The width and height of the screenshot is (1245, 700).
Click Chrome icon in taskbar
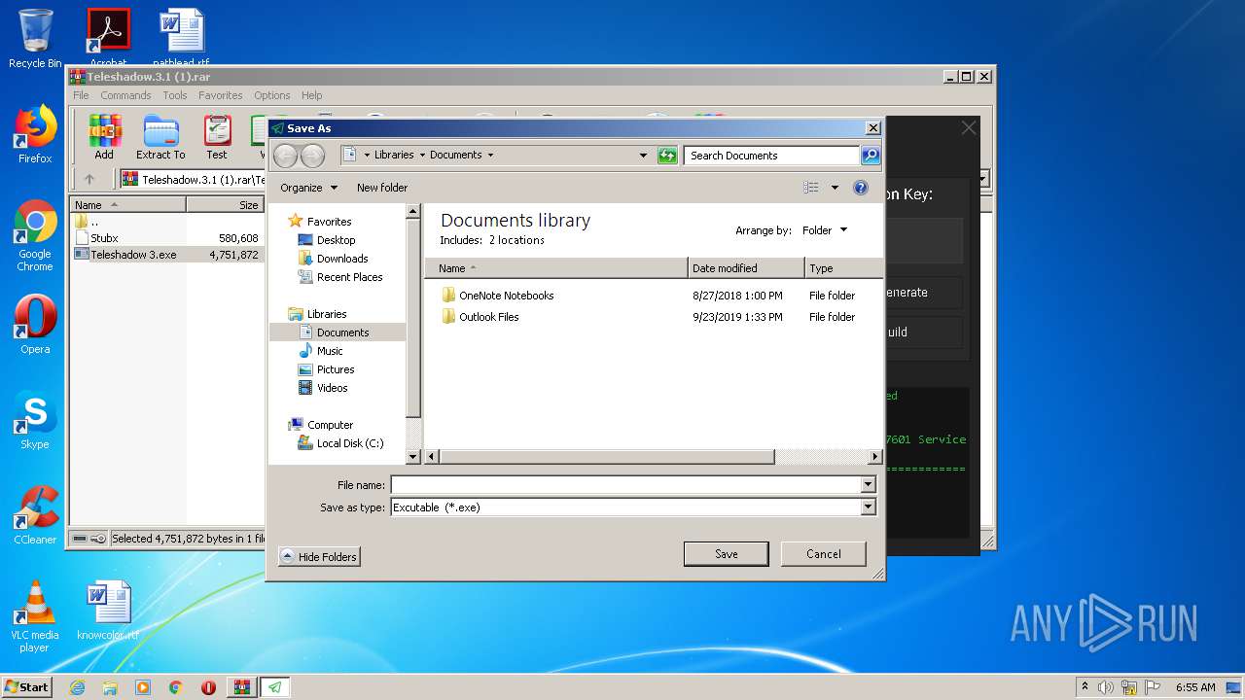click(175, 687)
